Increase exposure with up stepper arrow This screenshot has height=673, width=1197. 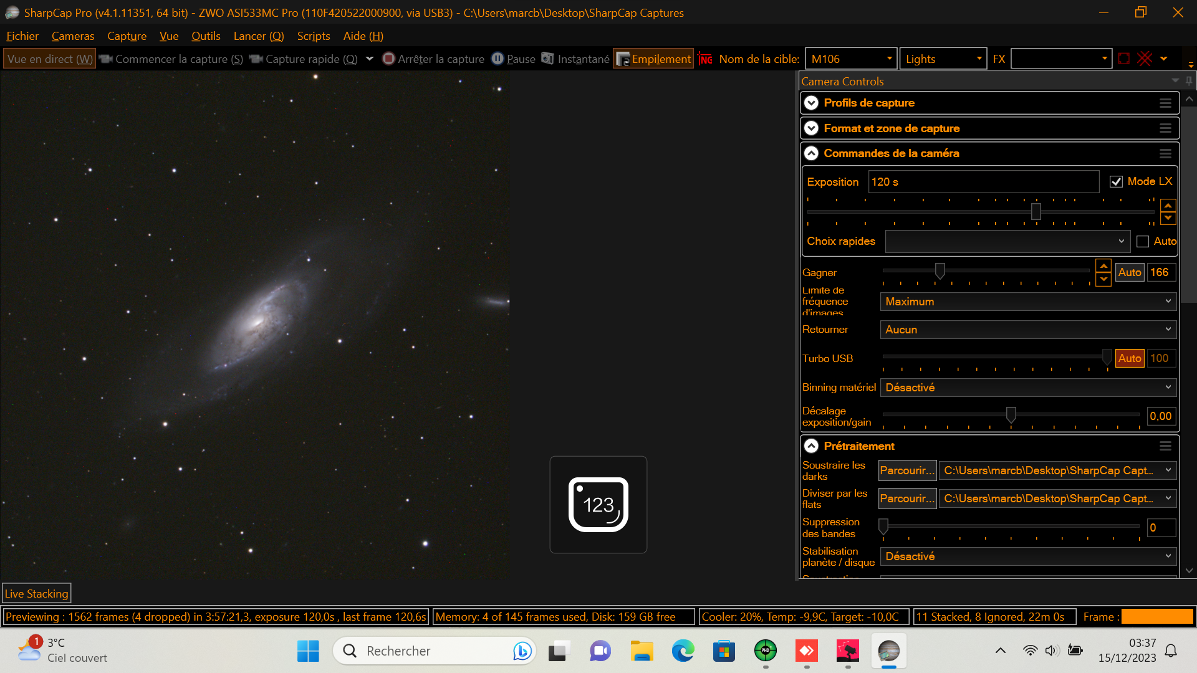tap(1168, 206)
